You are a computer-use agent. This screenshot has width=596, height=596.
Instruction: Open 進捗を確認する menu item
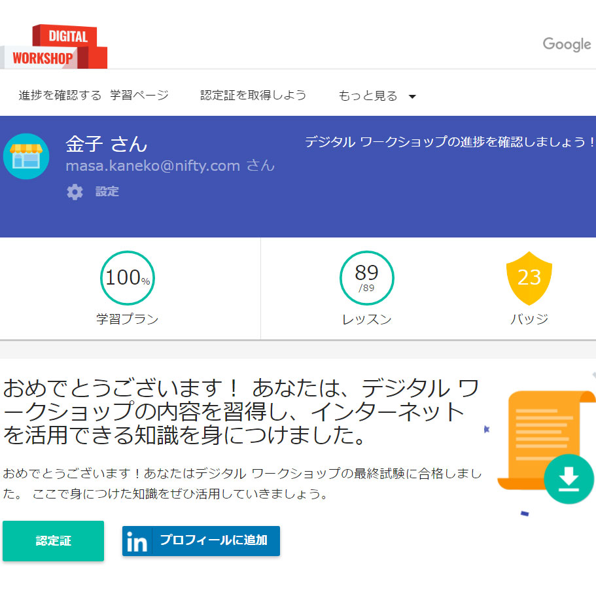[x=60, y=95]
